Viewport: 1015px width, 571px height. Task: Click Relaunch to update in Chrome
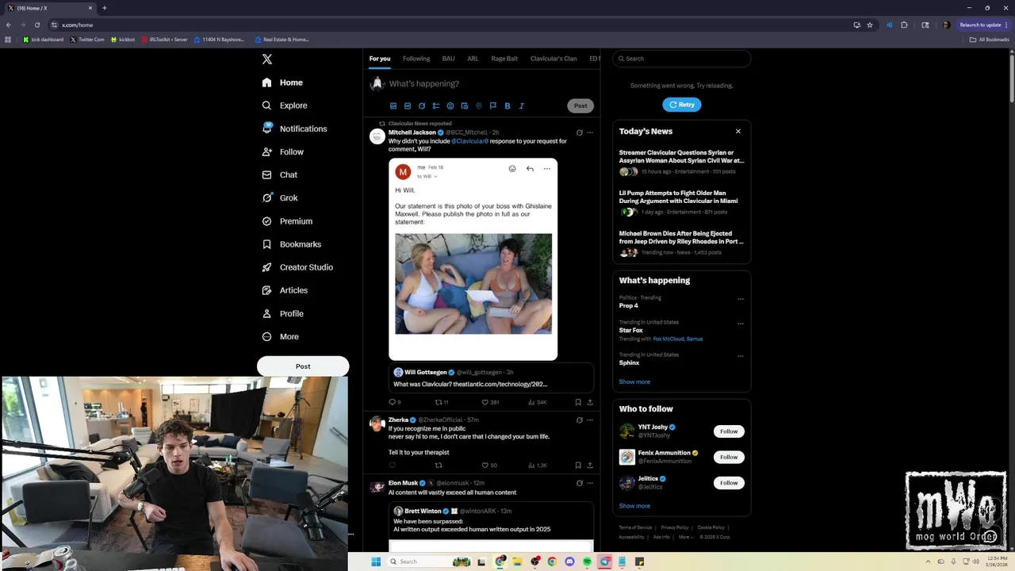click(982, 25)
